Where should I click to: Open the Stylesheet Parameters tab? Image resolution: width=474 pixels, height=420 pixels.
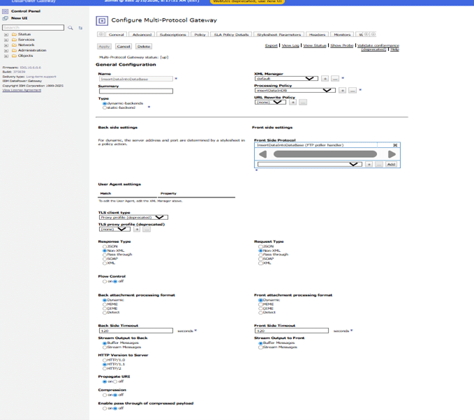279,34
